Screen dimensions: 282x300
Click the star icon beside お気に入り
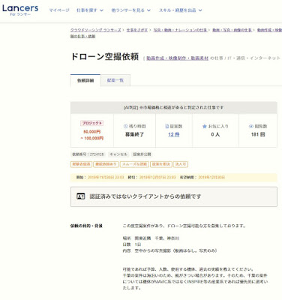click(x=204, y=127)
